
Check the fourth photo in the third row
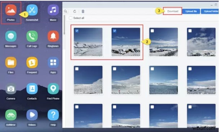[190, 107]
